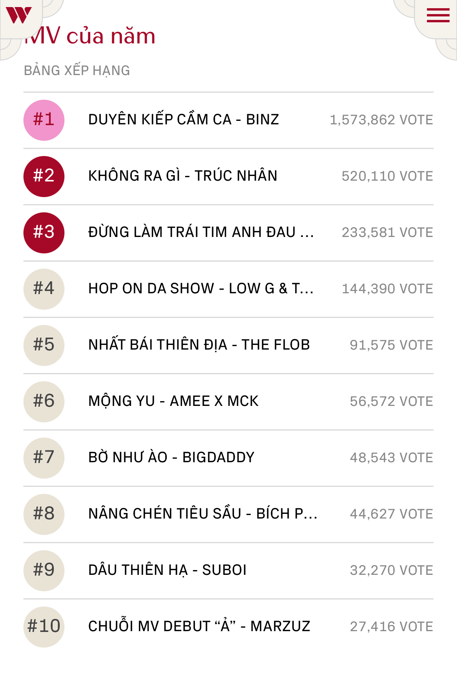Click the red #2 rank badge

pyautogui.click(x=44, y=176)
